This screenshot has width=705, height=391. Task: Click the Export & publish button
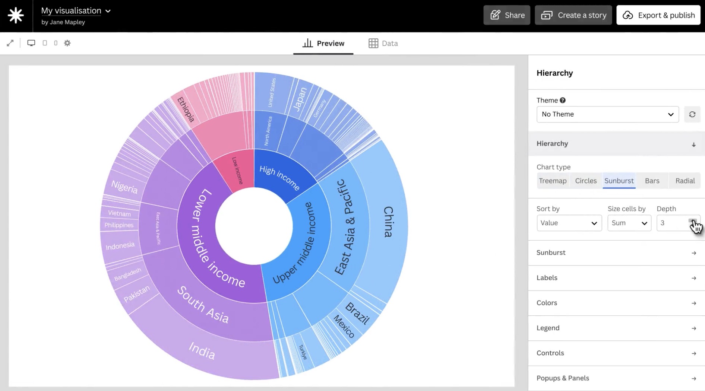(658, 15)
